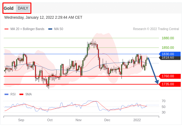Click the chart timestamp text
Image resolution: width=182 pixels, height=127 pixels.
(43, 17)
